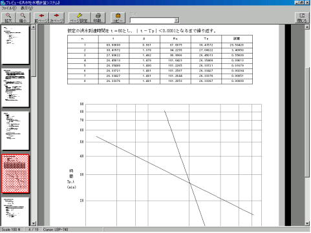Click the コピー copy toolbar button
The width and height of the screenshot is (311, 233).
(x=118, y=17)
